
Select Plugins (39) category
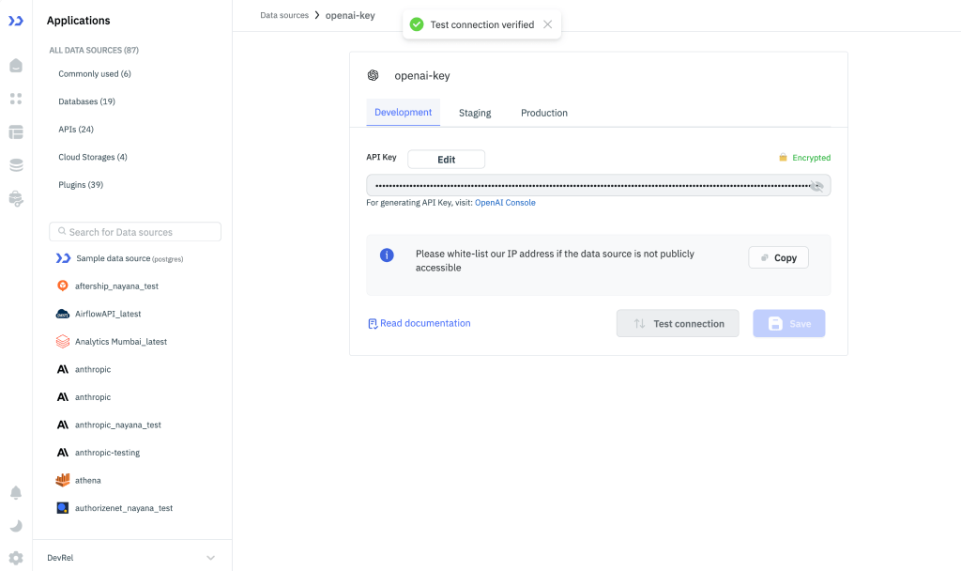(81, 185)
